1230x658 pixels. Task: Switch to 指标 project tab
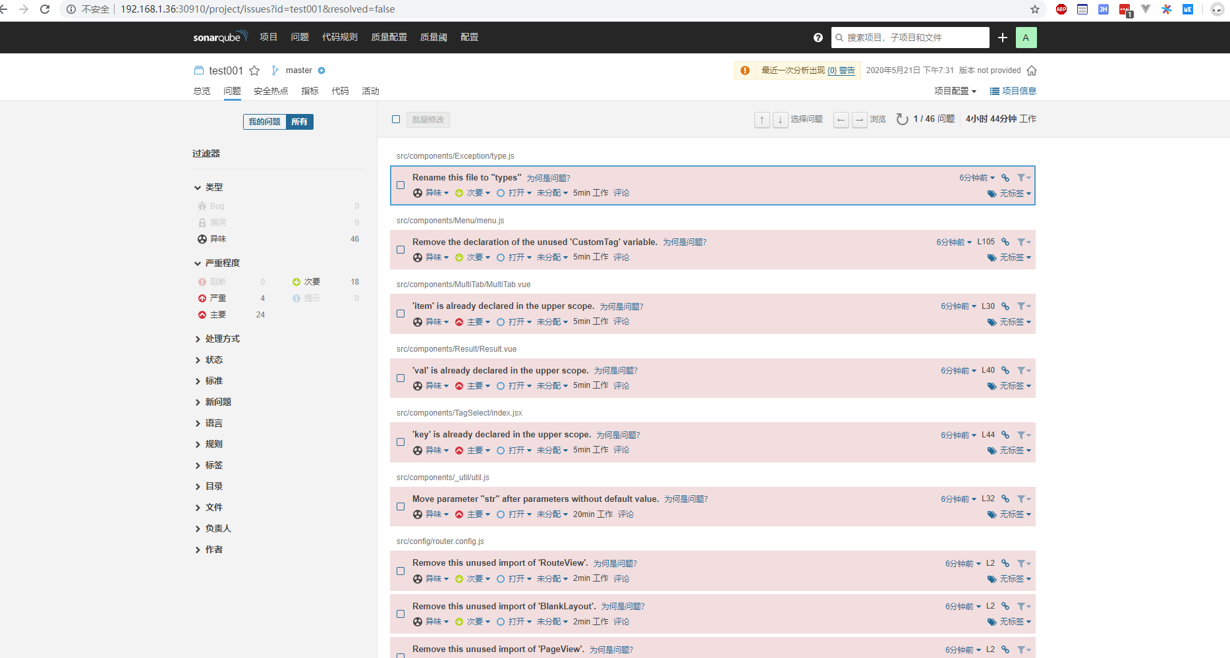coord(310,91)
